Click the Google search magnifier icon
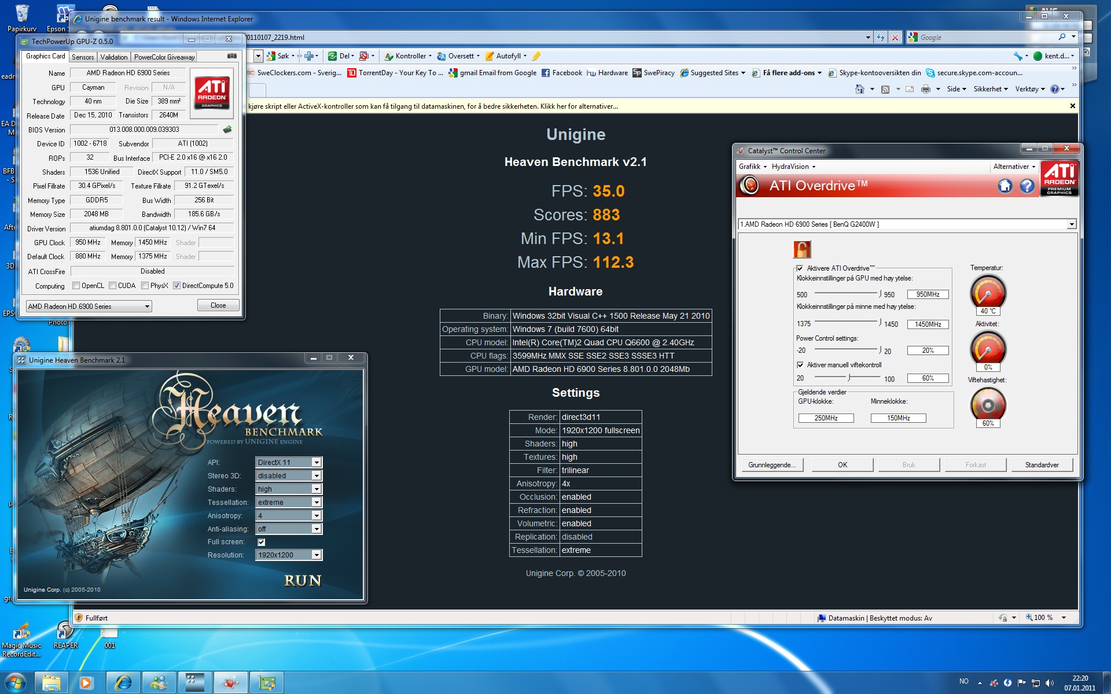The height and width of the screenshot is (694, 1111). point(1062,37)
